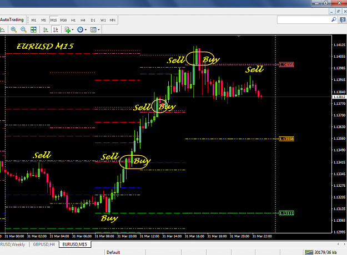347x255 pixels.
Task: Switch chart to W1 timeframe
Action: [x=103, y=20]
